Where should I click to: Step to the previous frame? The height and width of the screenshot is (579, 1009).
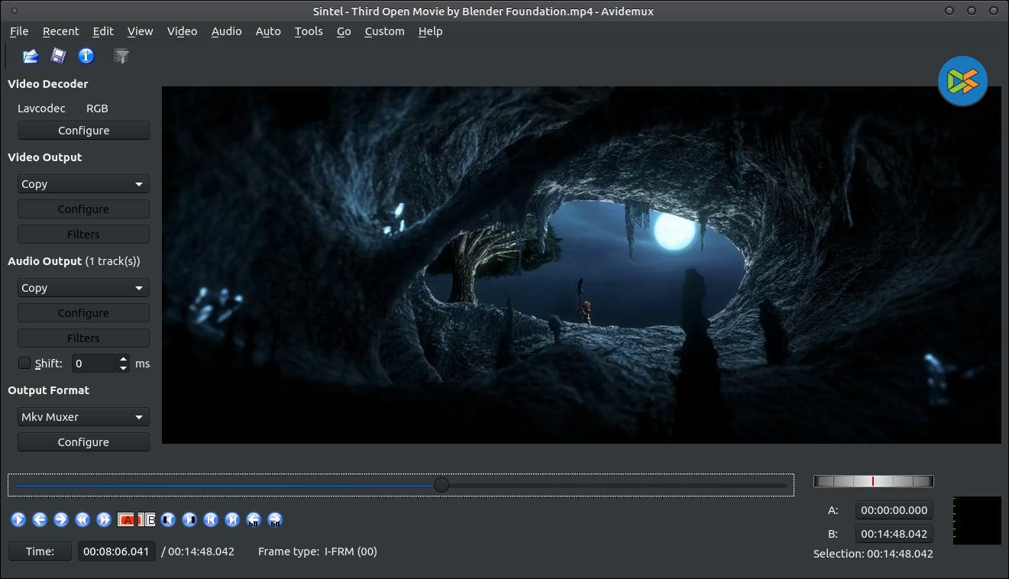pos(40,520)
